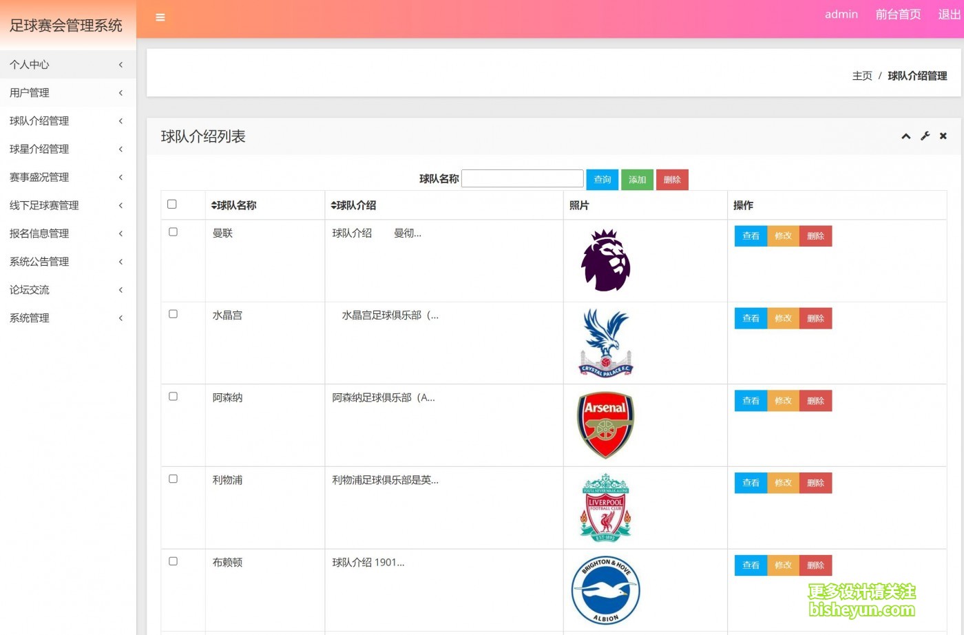Open the Liverpool crest image

pyautogui.click(x=605, y=508)
